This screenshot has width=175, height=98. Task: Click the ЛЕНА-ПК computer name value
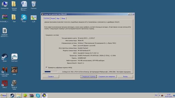coord(81,41)
